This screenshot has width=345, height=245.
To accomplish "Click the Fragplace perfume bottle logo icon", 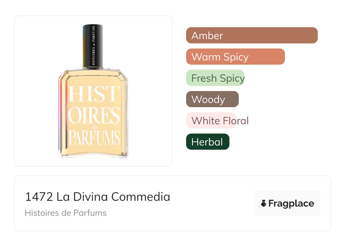I will tap(264, 203).
